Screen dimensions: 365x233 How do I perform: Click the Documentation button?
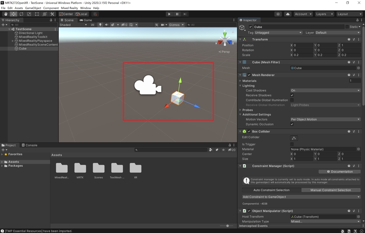tap(340, 172)
